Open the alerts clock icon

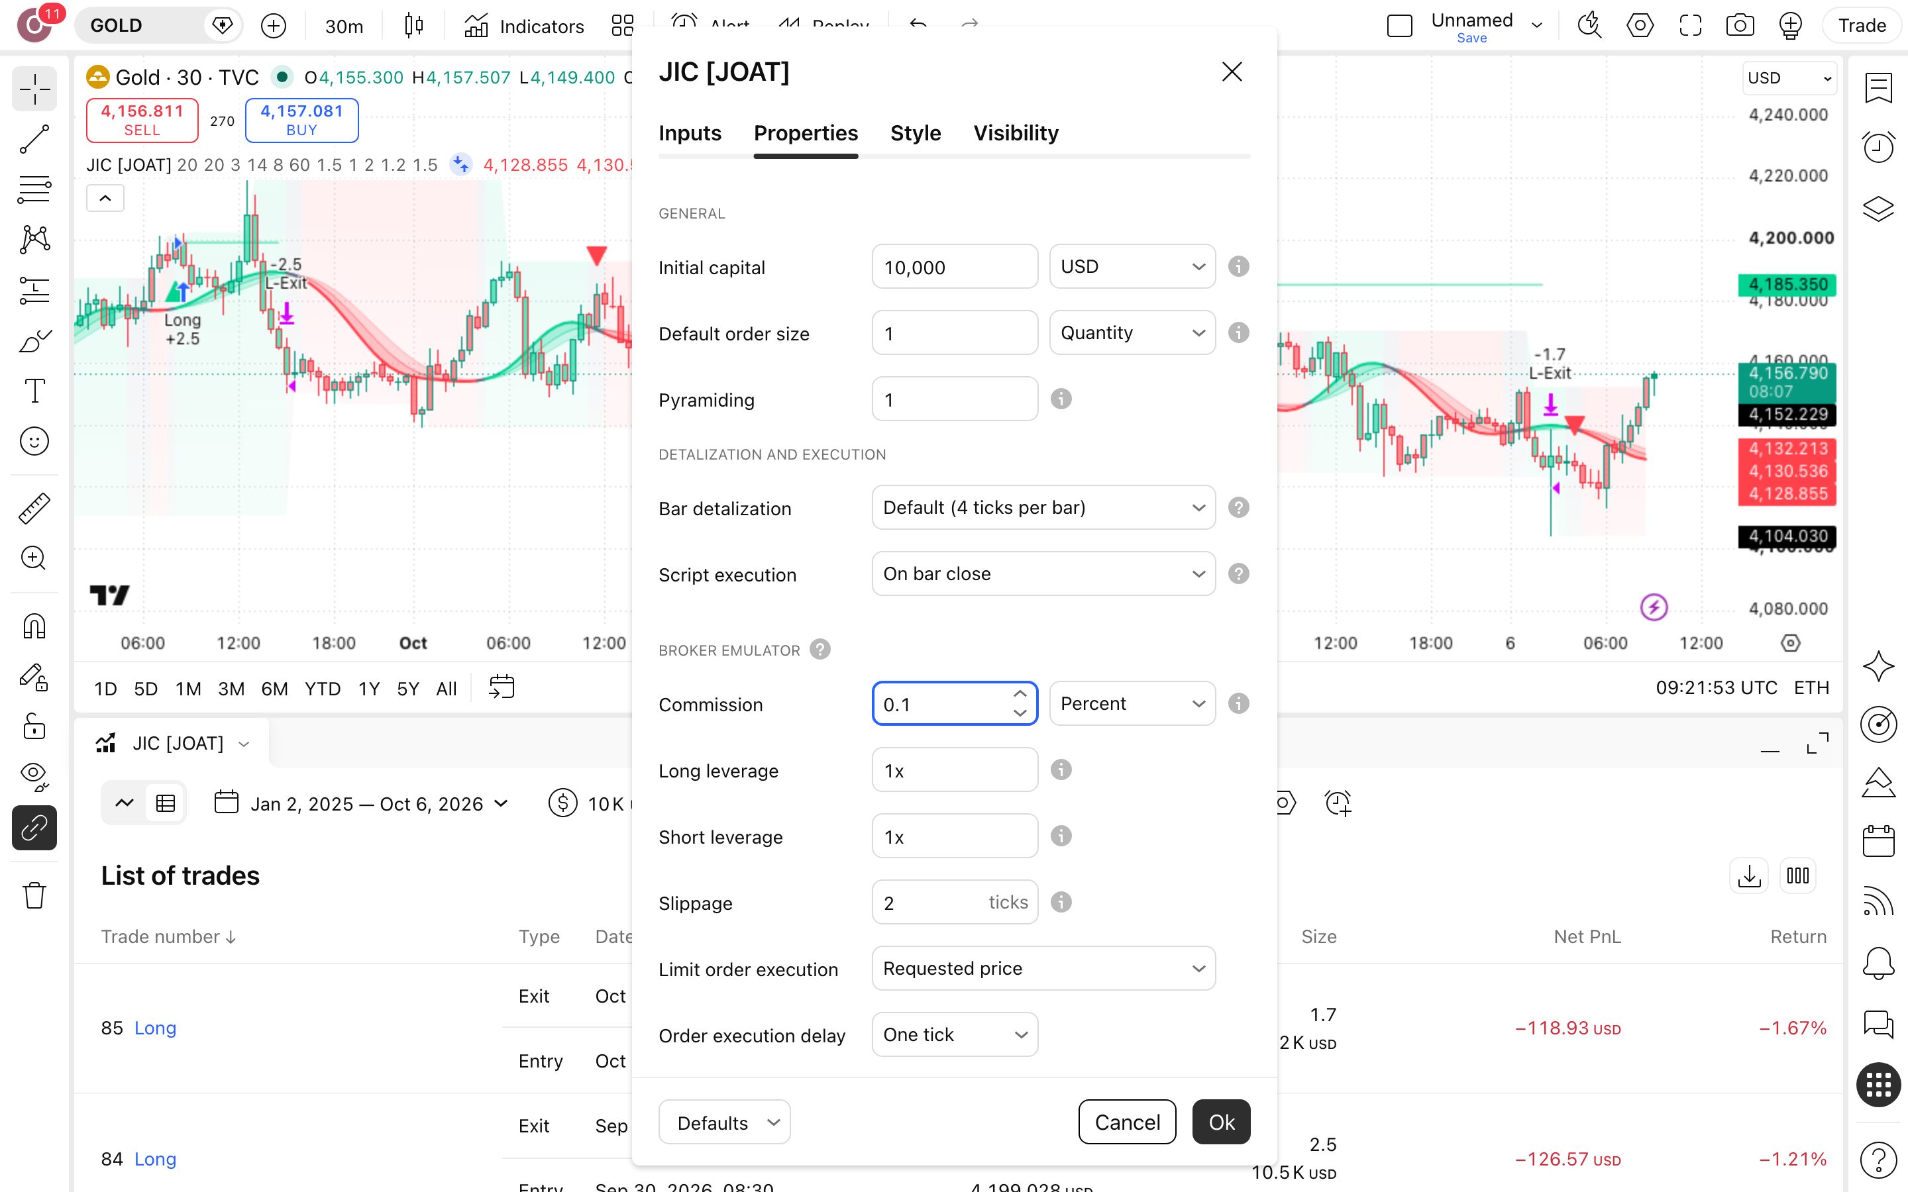pyautogui.click(x=1879, y=146)
